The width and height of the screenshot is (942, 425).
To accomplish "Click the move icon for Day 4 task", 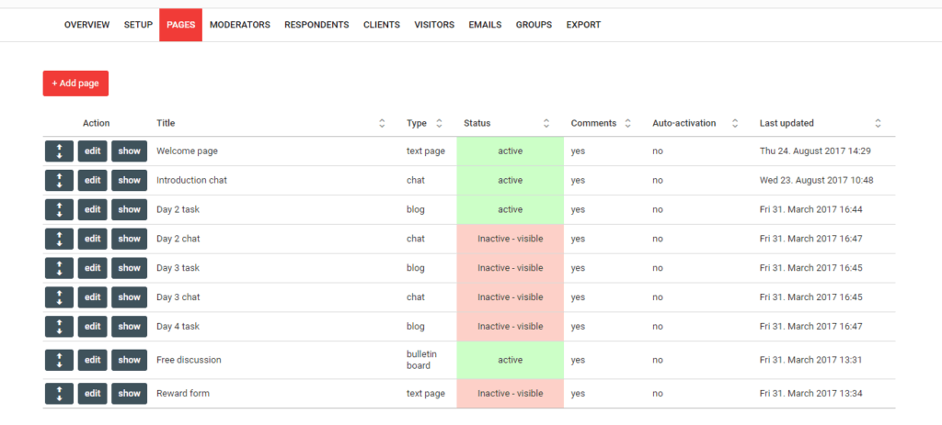I will coord(59,327).
